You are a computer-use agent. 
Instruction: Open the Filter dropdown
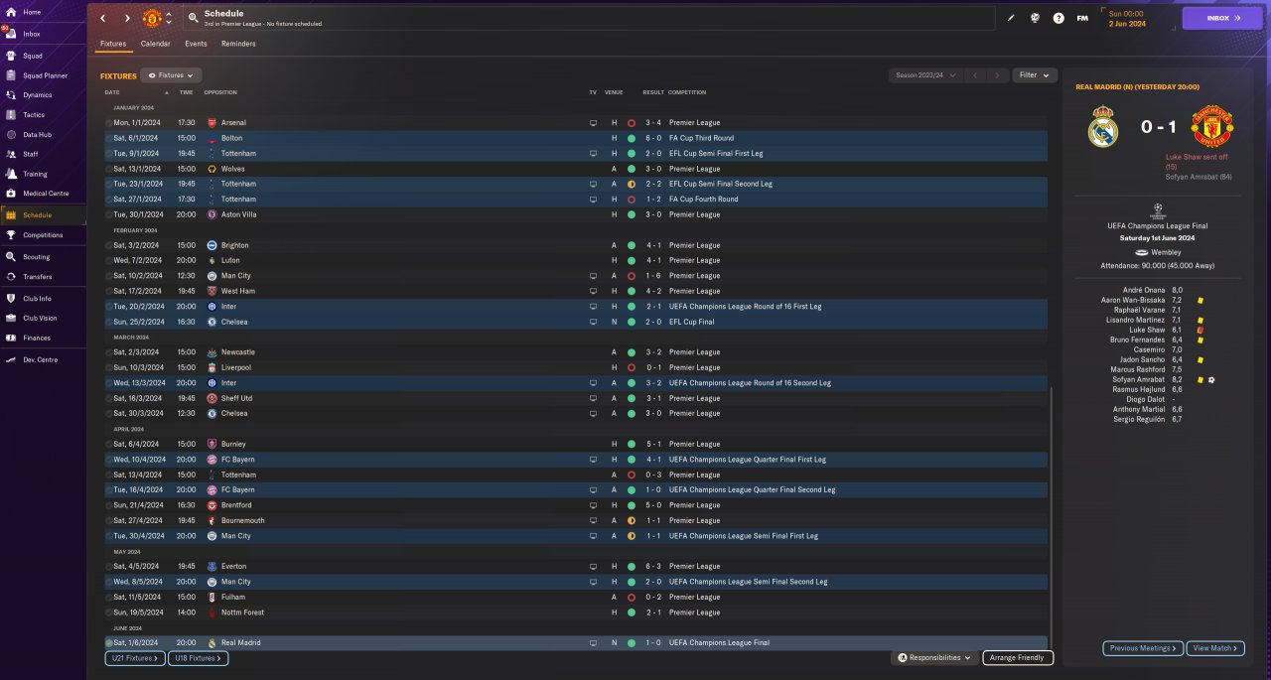(x=1034, y=75)
